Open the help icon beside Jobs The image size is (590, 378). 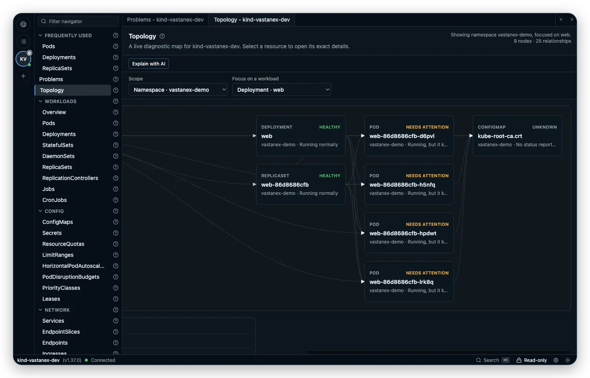click(116, 189)
